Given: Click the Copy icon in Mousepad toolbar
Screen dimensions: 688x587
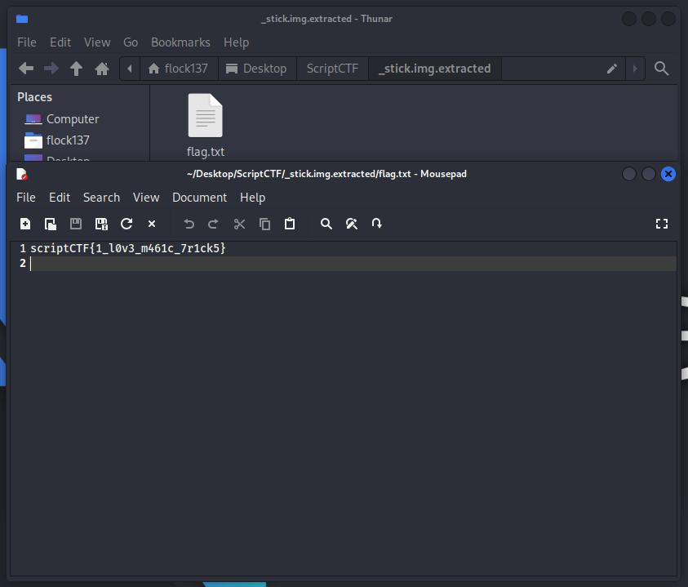Looking at the screenshot, I should [264, 224].
